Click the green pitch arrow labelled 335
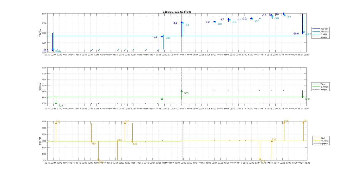This screenshot has width=364, height=180. (182, 95)
